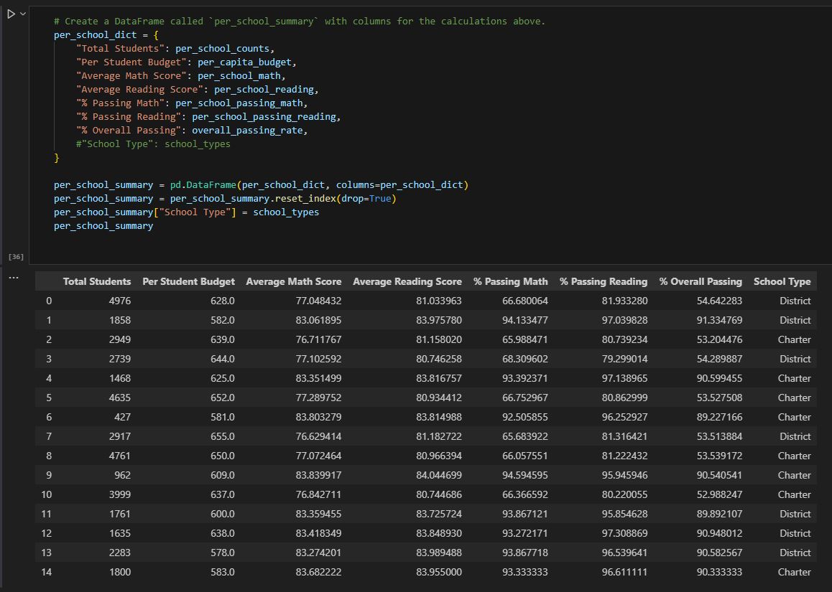Click the % Overall Passing column header
832x592 pixels.
tap(701, 281)
